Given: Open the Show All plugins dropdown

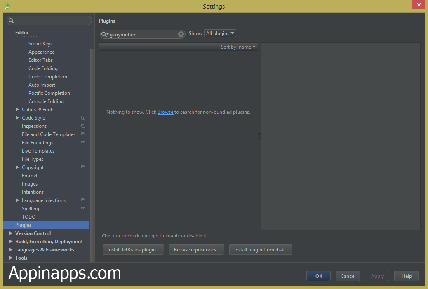Looking at the screenshot, I should pos(220,33).
